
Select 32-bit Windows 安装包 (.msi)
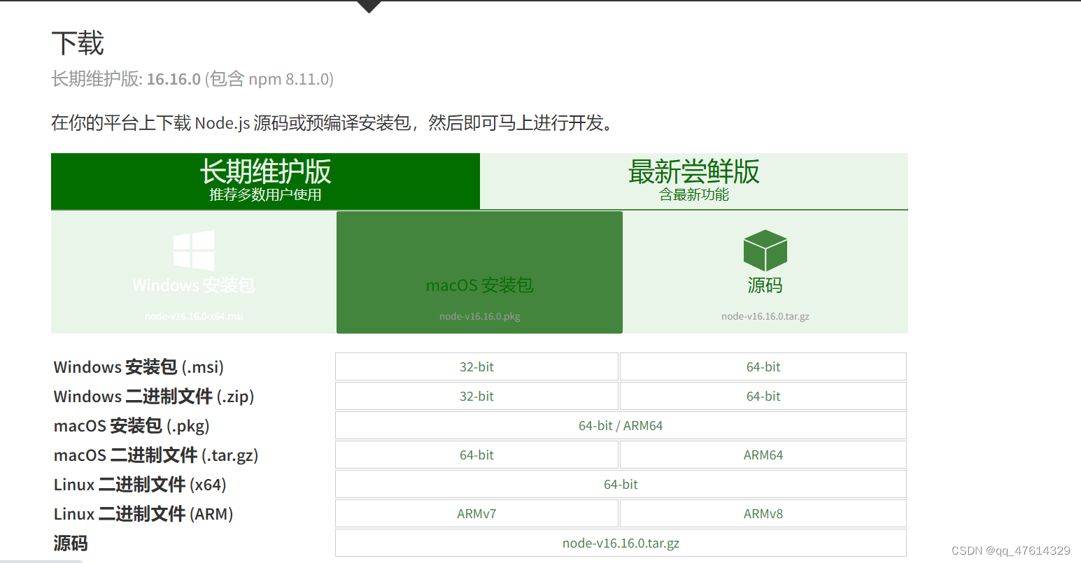[476, 366]
